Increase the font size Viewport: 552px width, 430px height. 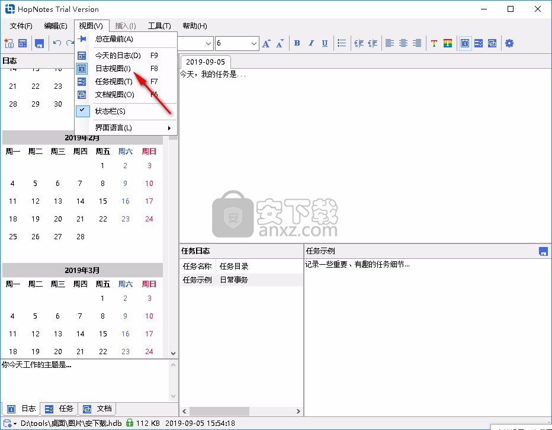[x=266, y=43]
